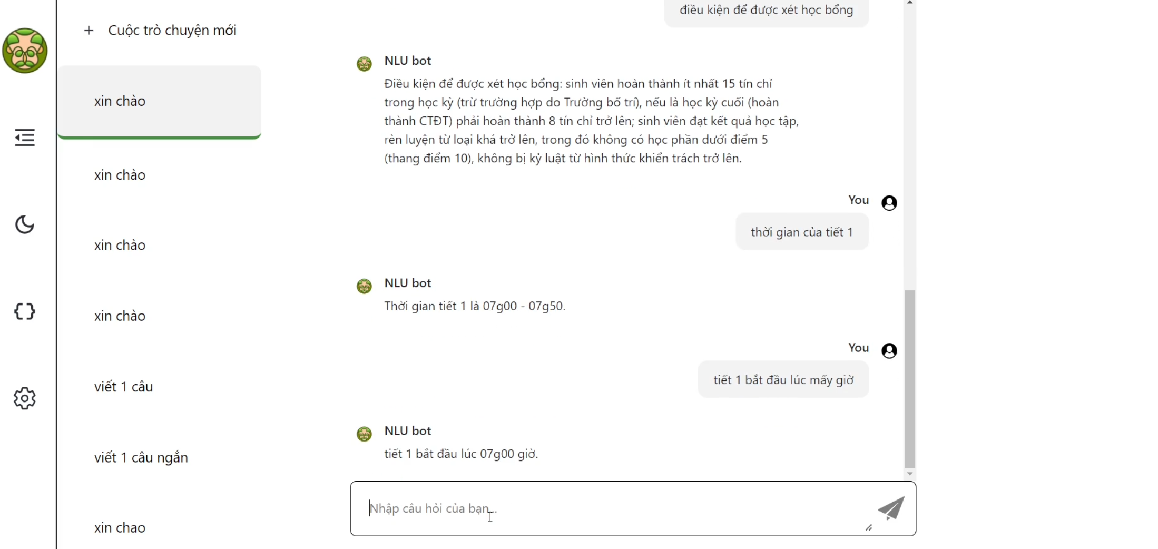Click the user avatar beside "thời gian của tiết 1"
Image resolution: width=1158 pixels, height=549 pixels.
click(889, 203)
